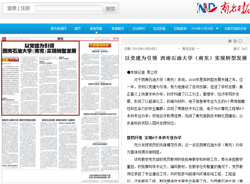
Task: Click subheading 提档升级 实现8个本科专业办学
Action: click(154, 138)
